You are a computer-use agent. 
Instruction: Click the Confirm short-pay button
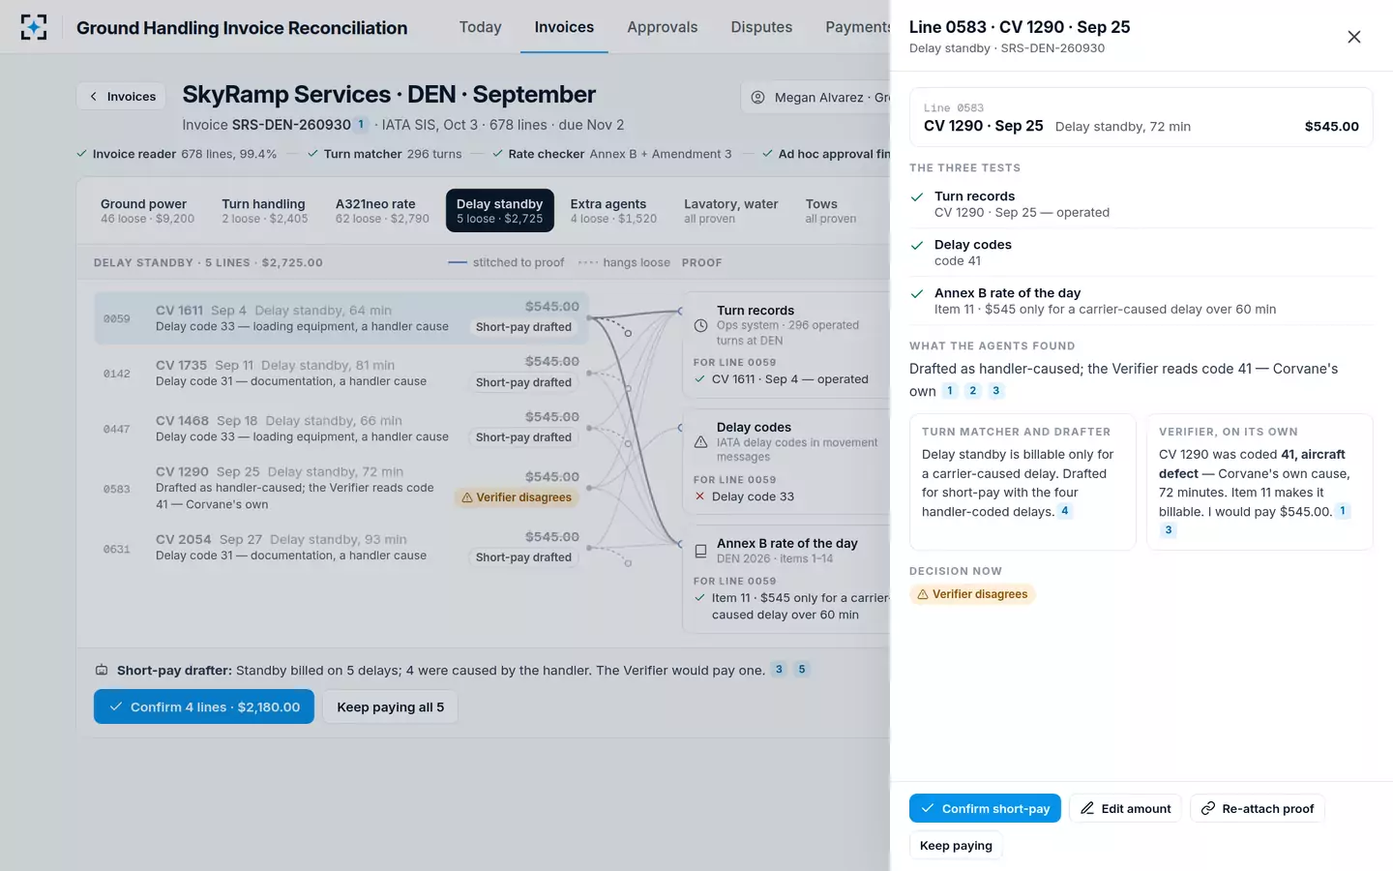pos(985,808)
